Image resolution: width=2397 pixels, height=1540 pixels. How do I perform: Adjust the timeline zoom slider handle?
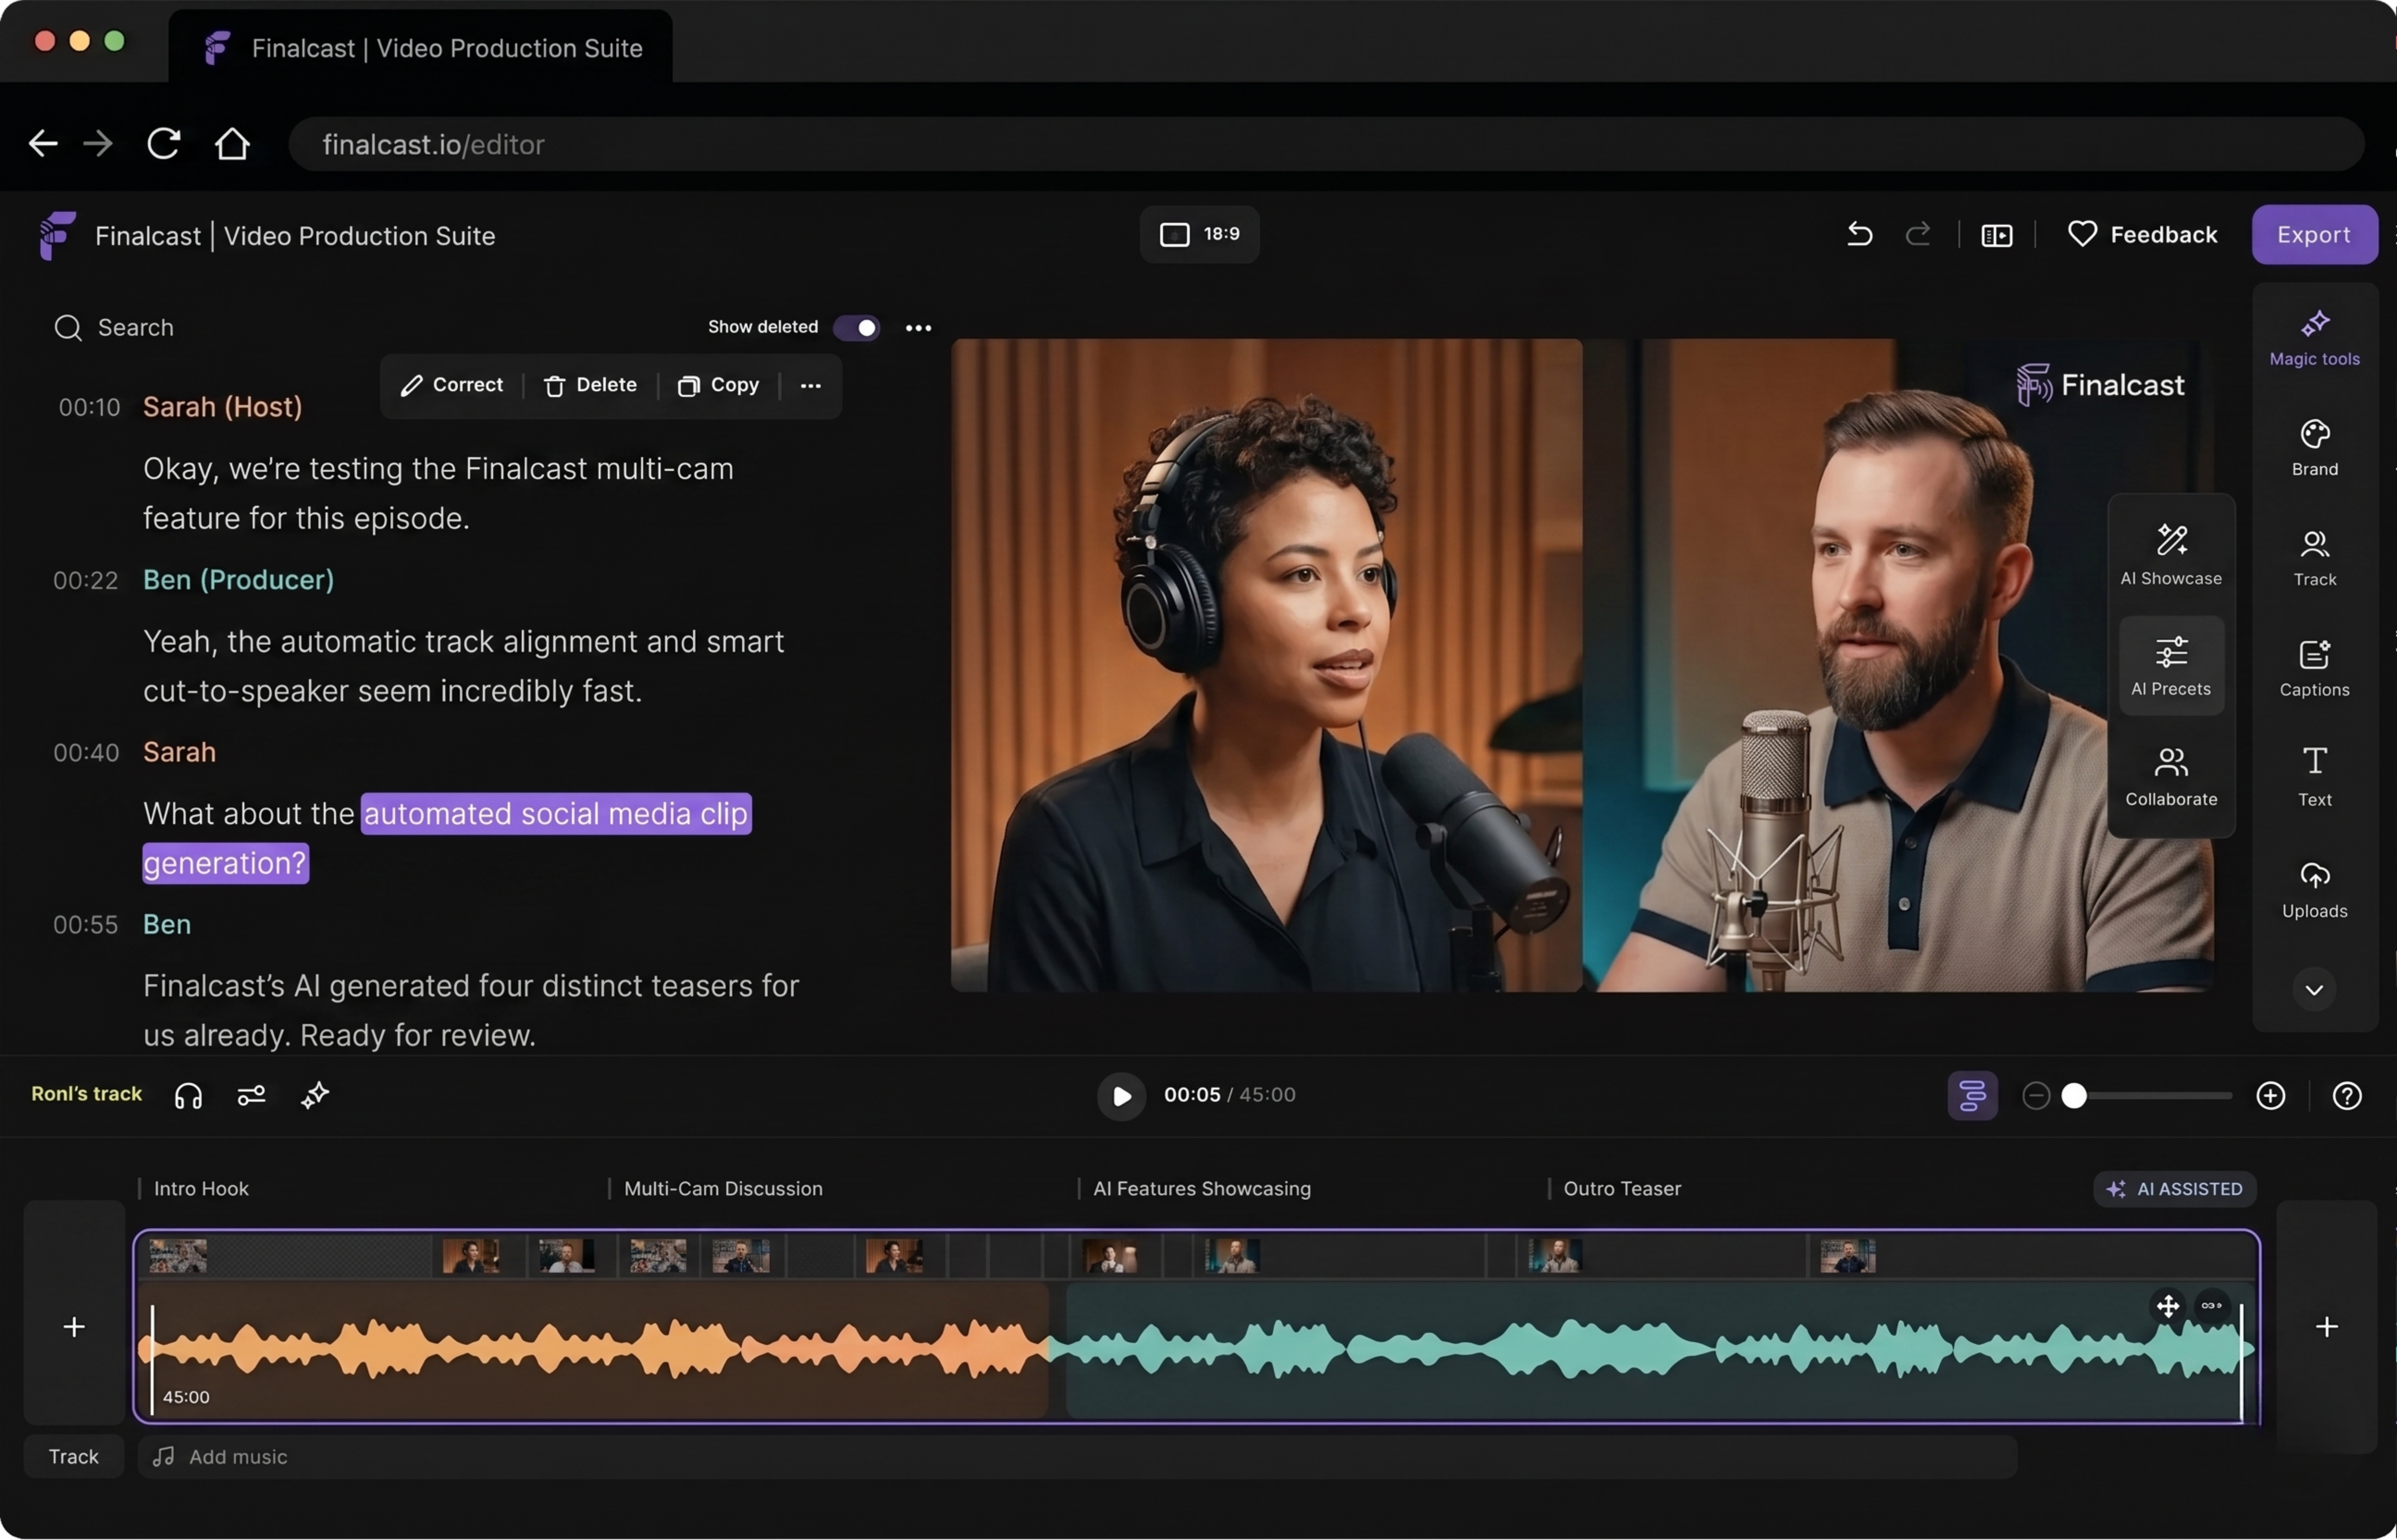2074,1096
